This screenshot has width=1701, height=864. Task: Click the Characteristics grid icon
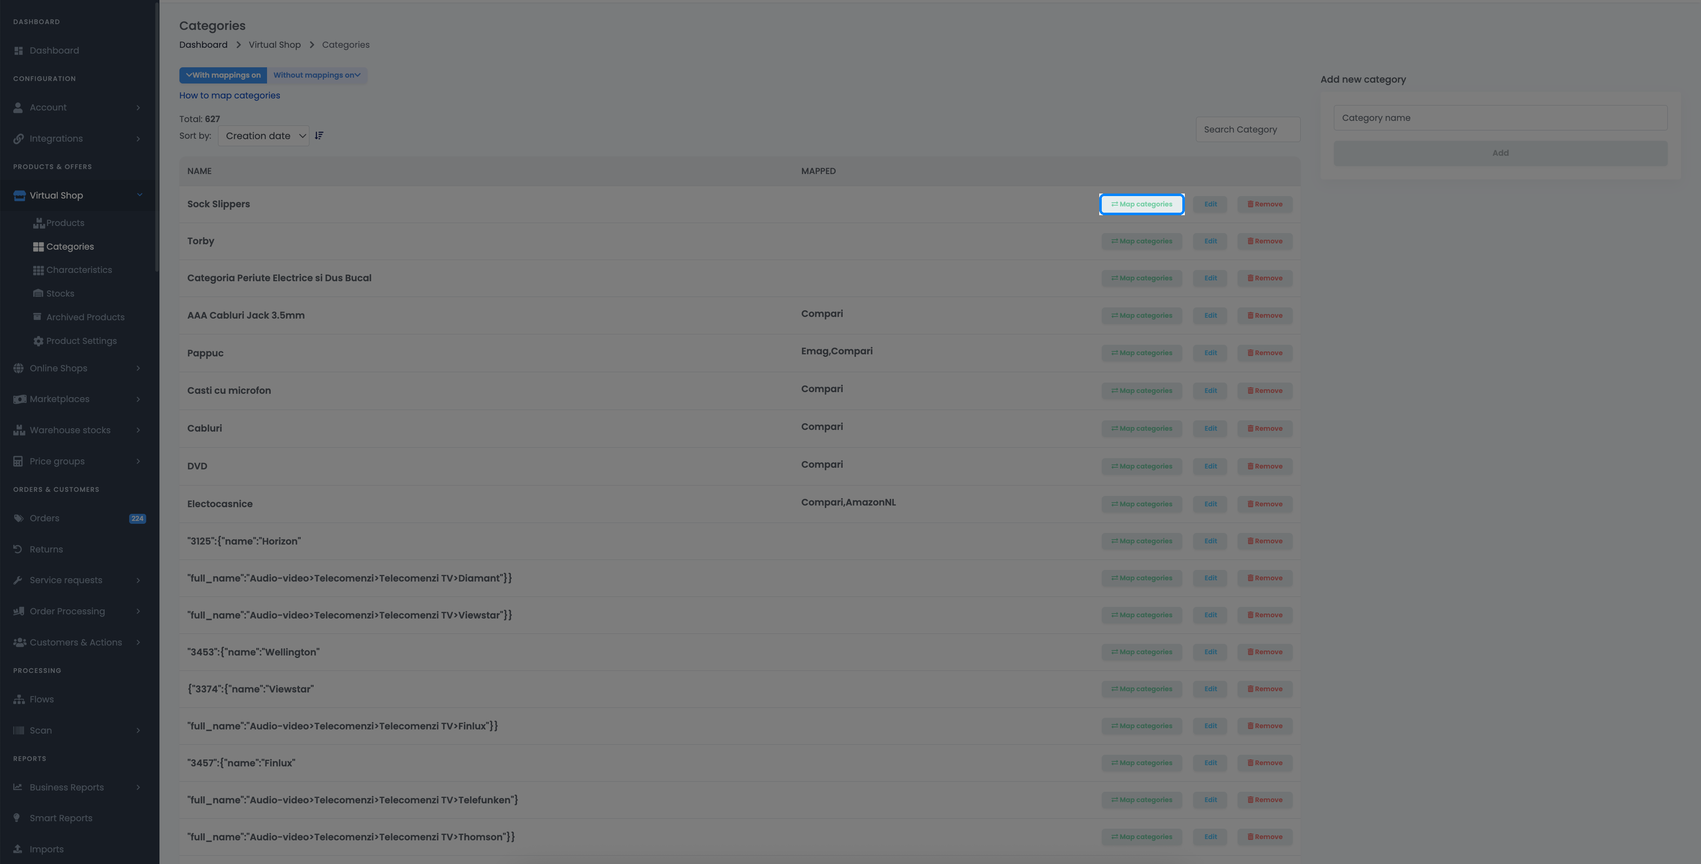pyautogui.click(x=38, y=270)
